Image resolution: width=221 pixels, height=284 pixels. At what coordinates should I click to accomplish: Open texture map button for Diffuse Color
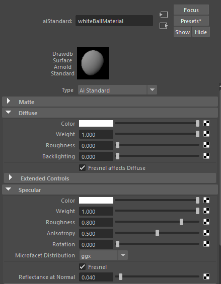(206, 123)
